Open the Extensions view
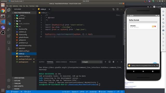The image size is (166, 93). pyautogui.click(x=9, y=36)
